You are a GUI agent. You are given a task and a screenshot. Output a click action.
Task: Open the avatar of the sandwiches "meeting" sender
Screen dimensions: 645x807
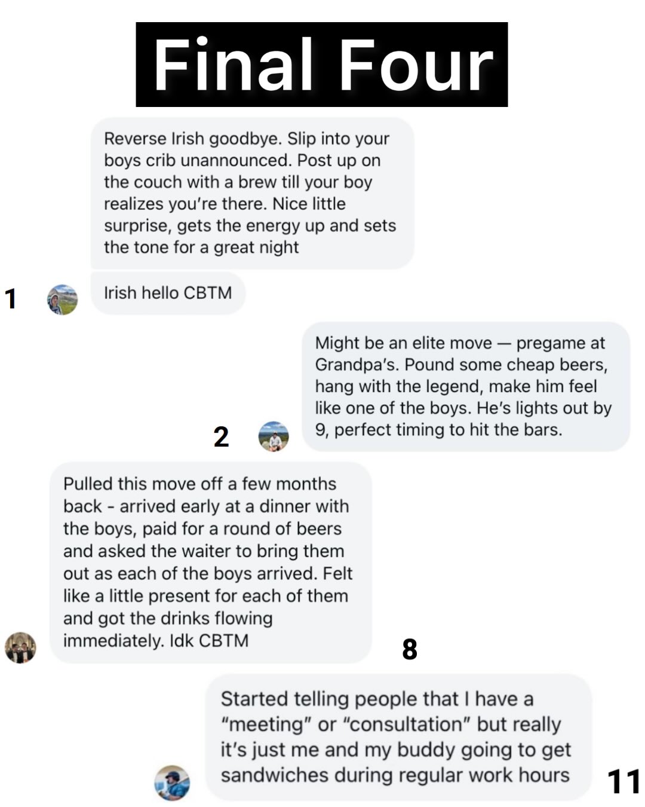(172, 782)
